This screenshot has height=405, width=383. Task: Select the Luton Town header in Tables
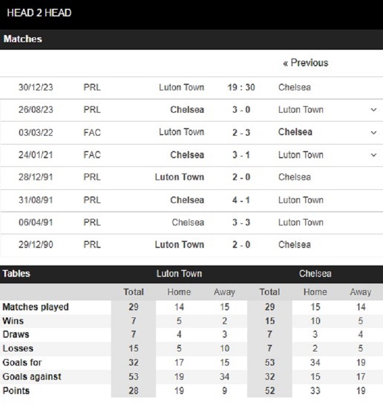click(179, 274)
